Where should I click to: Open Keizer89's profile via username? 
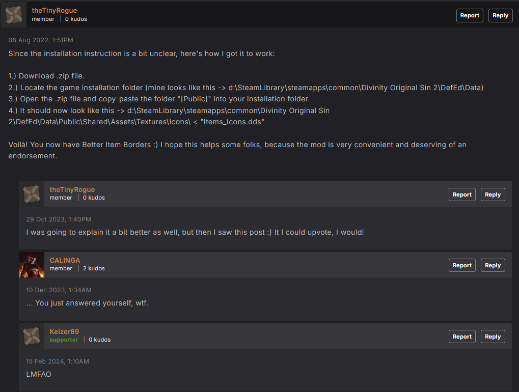[64, 332]
